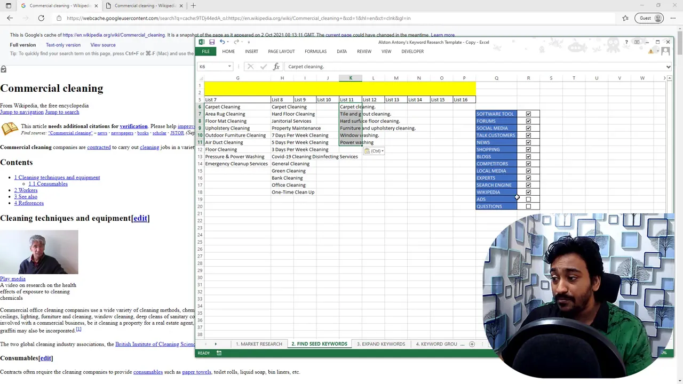Click the New Sheet plus icon
The image size is (683, 384).
pos(472,344)
